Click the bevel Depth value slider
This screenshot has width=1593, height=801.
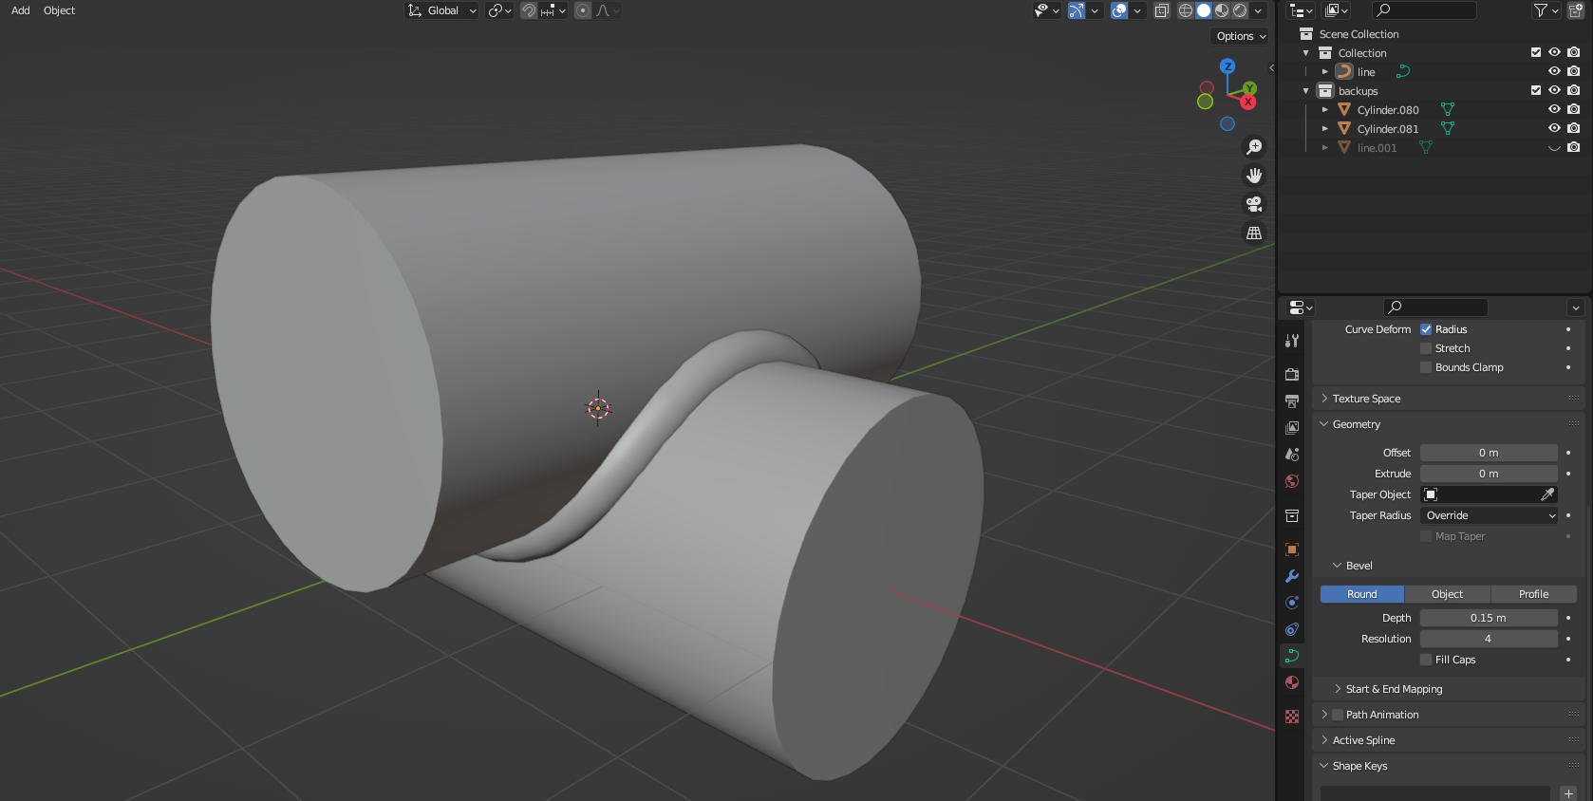1488,618
